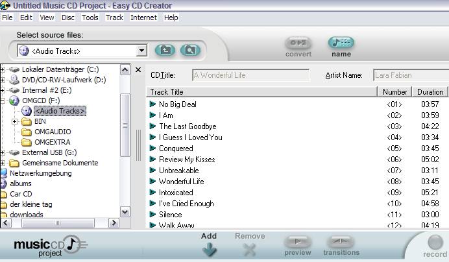Click the play arrow beside Intoxicated
Viewport: 449px width, 262px height.
(152, 192)
